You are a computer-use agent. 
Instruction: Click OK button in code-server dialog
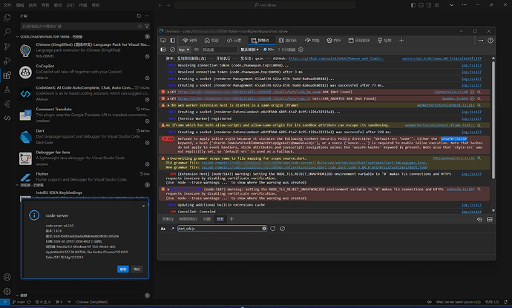coord(137,269)
